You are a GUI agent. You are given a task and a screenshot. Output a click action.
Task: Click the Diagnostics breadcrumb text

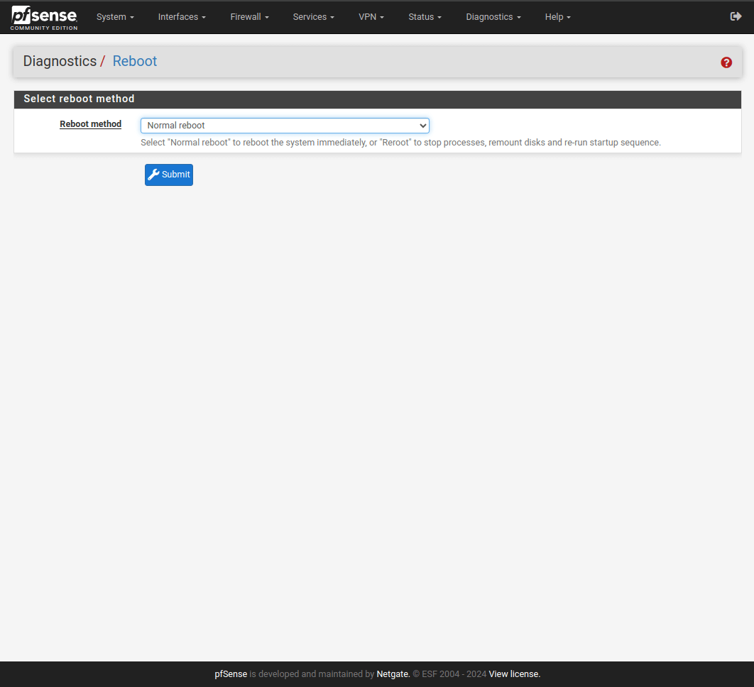click(x=60, y=62)
